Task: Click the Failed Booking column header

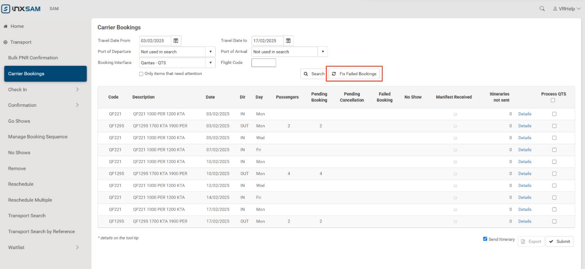Action: pyautogui.click(x=385, y=97)
